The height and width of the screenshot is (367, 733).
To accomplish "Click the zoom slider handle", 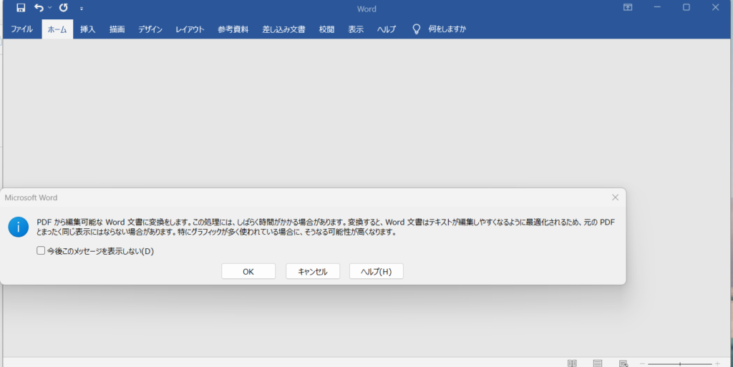I will click(680, 363).
